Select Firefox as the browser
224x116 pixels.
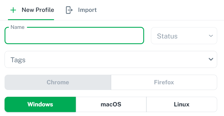tap(164, 82)
